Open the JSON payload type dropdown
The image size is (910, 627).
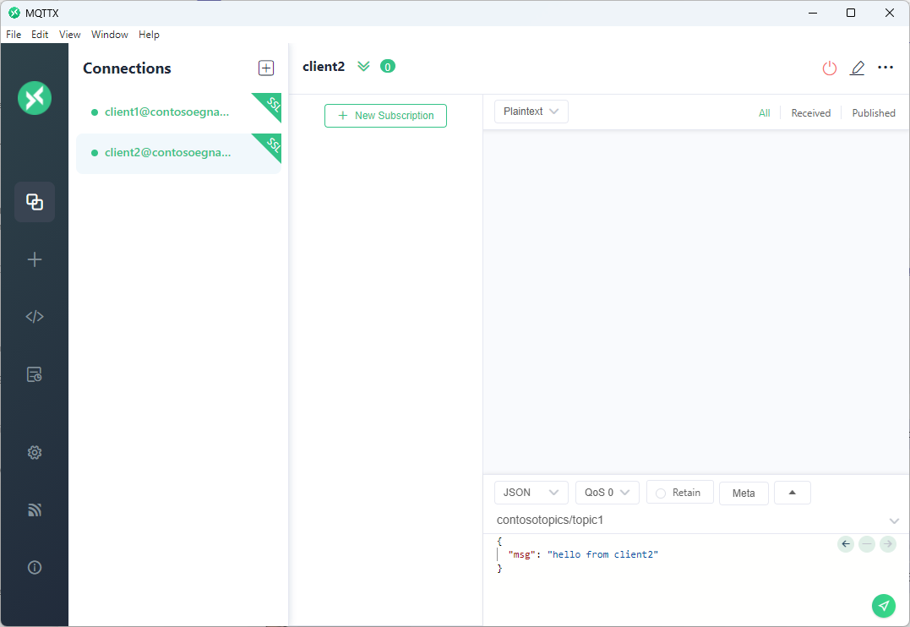pos(531,493)
